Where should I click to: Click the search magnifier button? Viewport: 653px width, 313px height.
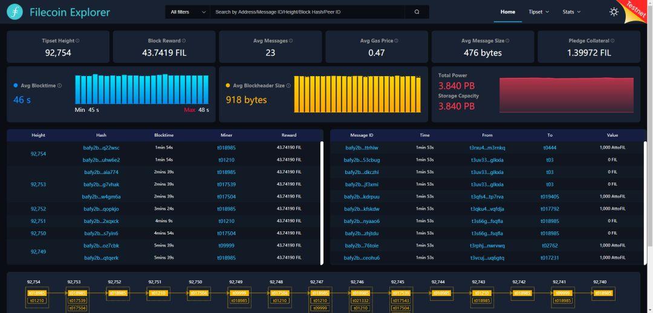(417, 12)
